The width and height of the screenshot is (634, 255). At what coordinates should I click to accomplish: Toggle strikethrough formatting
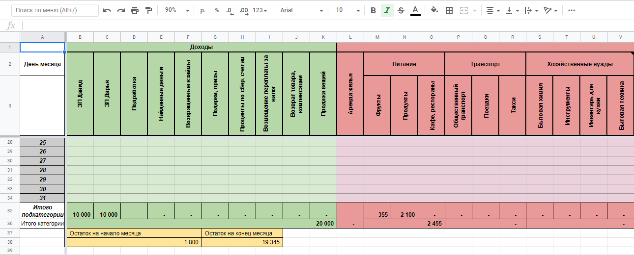pyautogui.click(x=401, y=10)
